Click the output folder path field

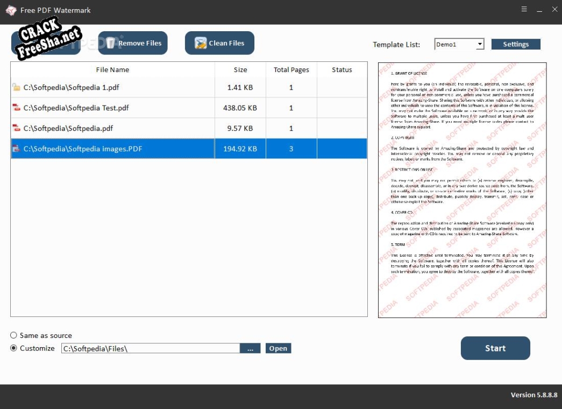pos(150,349)
